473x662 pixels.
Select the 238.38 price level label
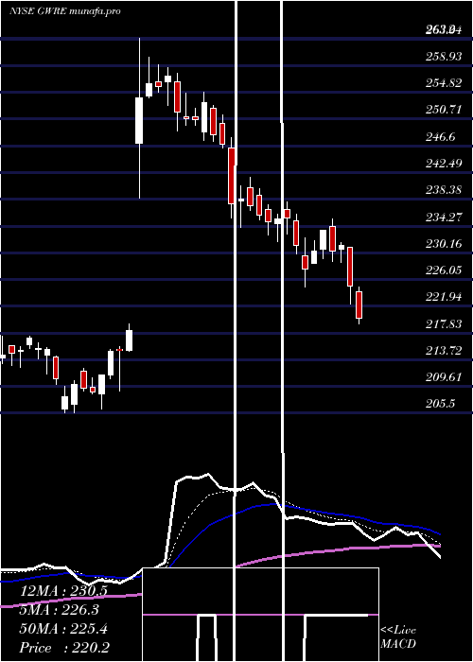[x=444, y=190]
